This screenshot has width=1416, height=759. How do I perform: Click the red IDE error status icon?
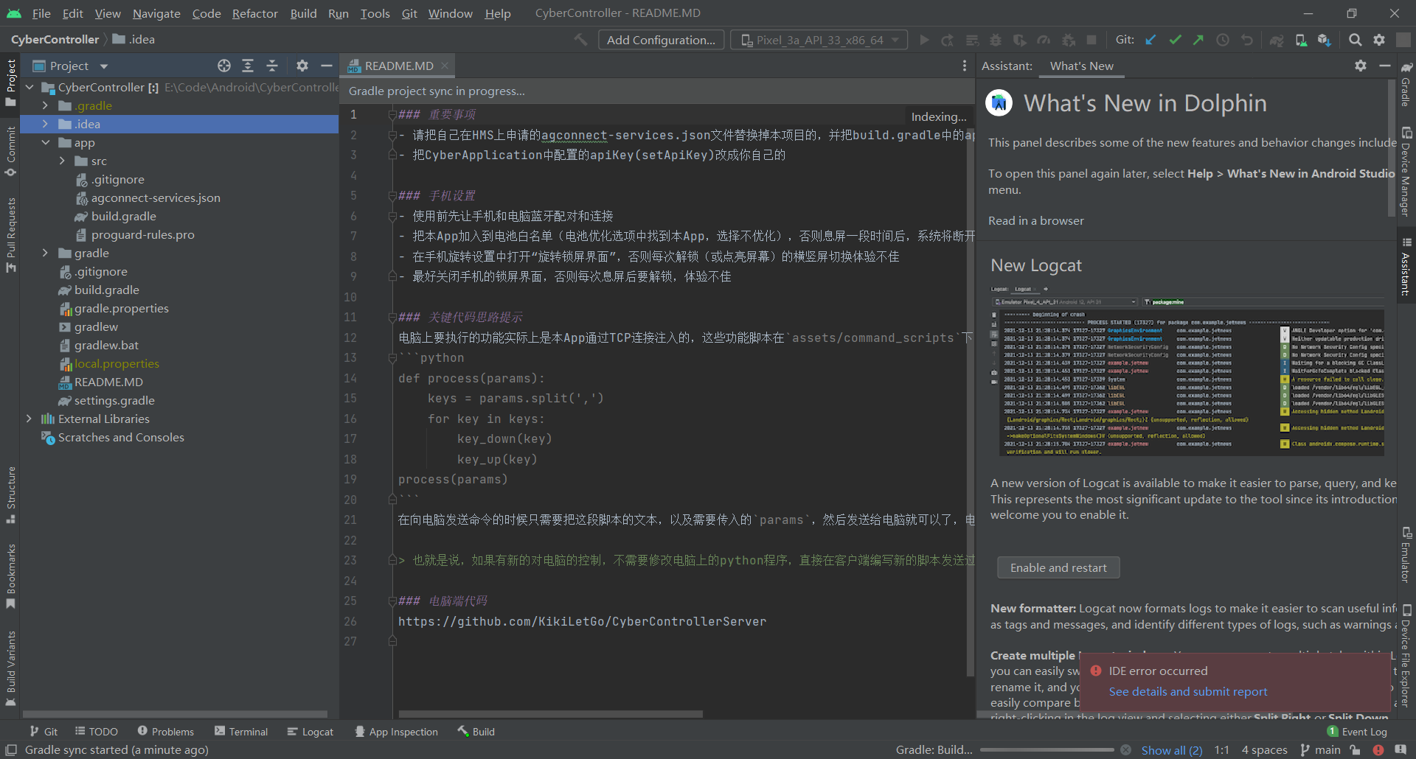pos(1378,749)
